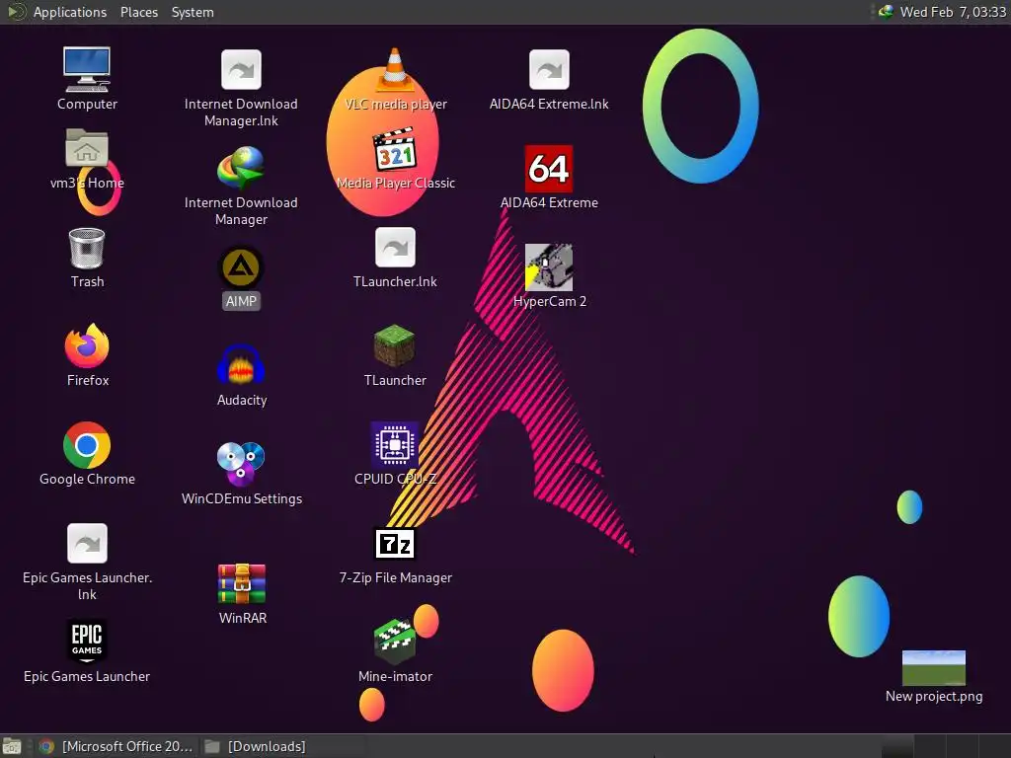1011x758 pixels.
Task: Select the TLauncher.lnk shortcut
Action: [x=395, y=248]
